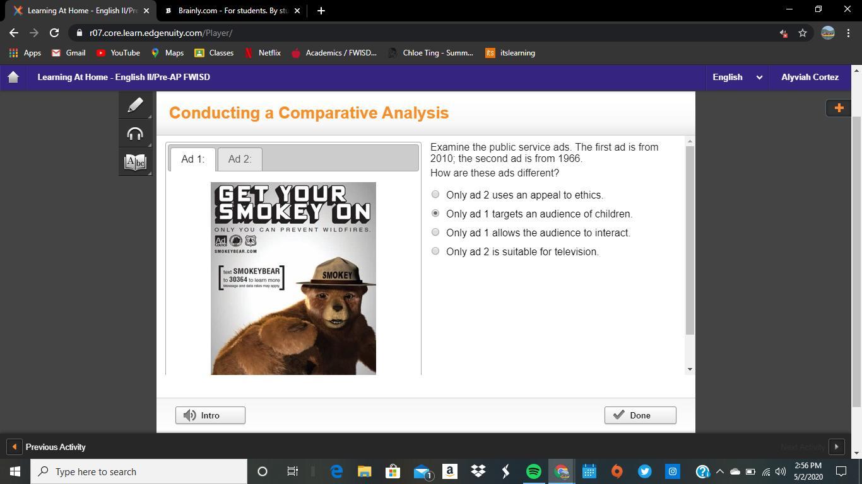Switch to the Ad 2 tab
The image size is (862, 484).
(240, 159)
